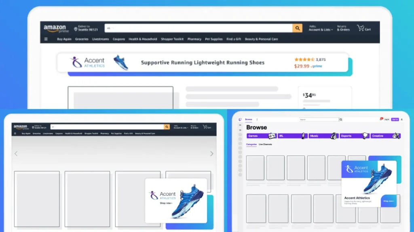Click the previous arrow on the bottom-left carousel
Image resolution: width=414 pixels, height=232 pixels.
click(16, 153)
